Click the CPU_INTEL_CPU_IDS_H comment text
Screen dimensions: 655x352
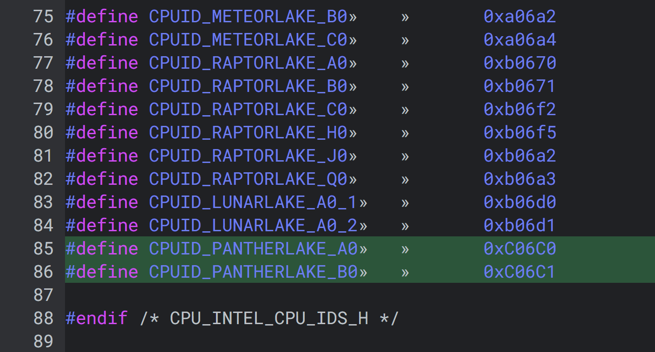pyautogui.click(x=269, y=319)
